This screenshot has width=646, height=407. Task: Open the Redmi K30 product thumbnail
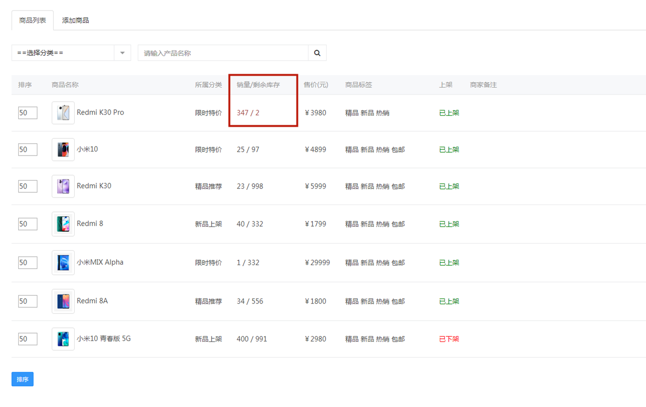(x=63, y=186)
